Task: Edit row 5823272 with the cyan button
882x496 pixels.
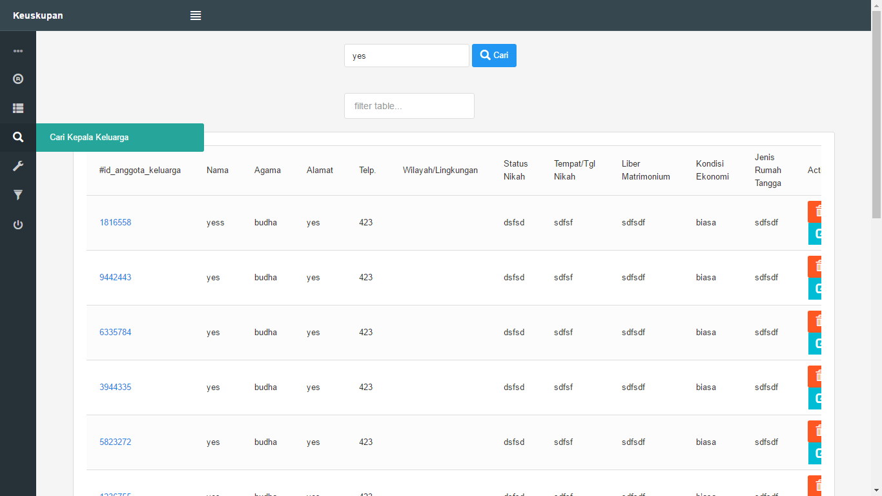Action: [815, 453]
